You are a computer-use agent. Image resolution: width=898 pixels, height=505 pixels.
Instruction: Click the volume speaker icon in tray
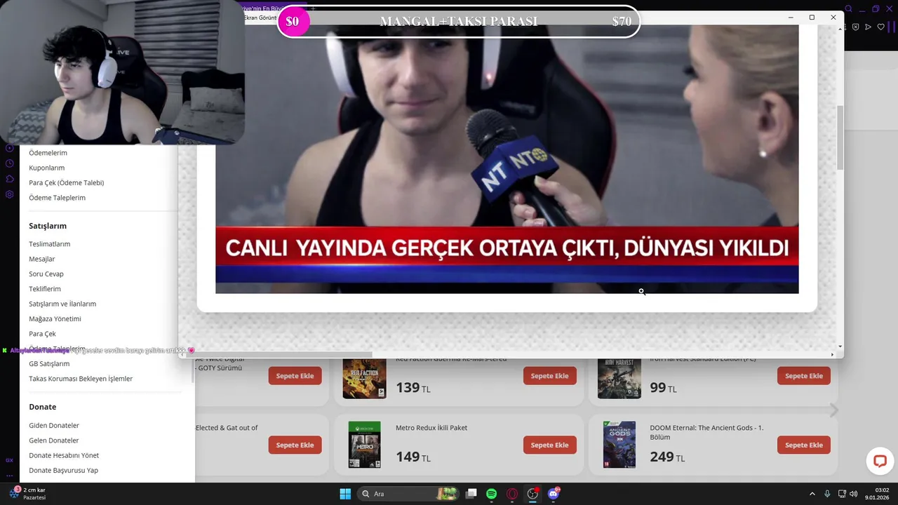(x=854, y=494)
